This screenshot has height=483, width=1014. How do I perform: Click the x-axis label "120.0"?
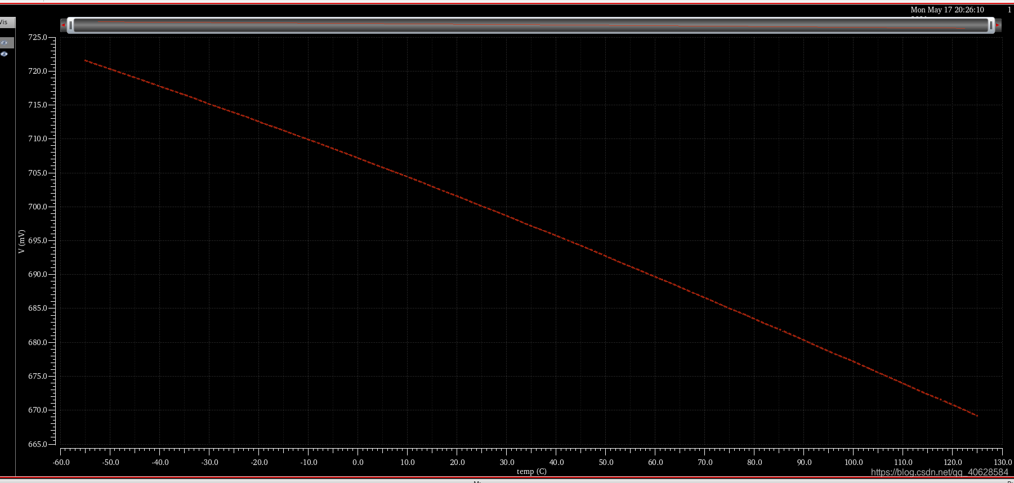pos(953,462)
